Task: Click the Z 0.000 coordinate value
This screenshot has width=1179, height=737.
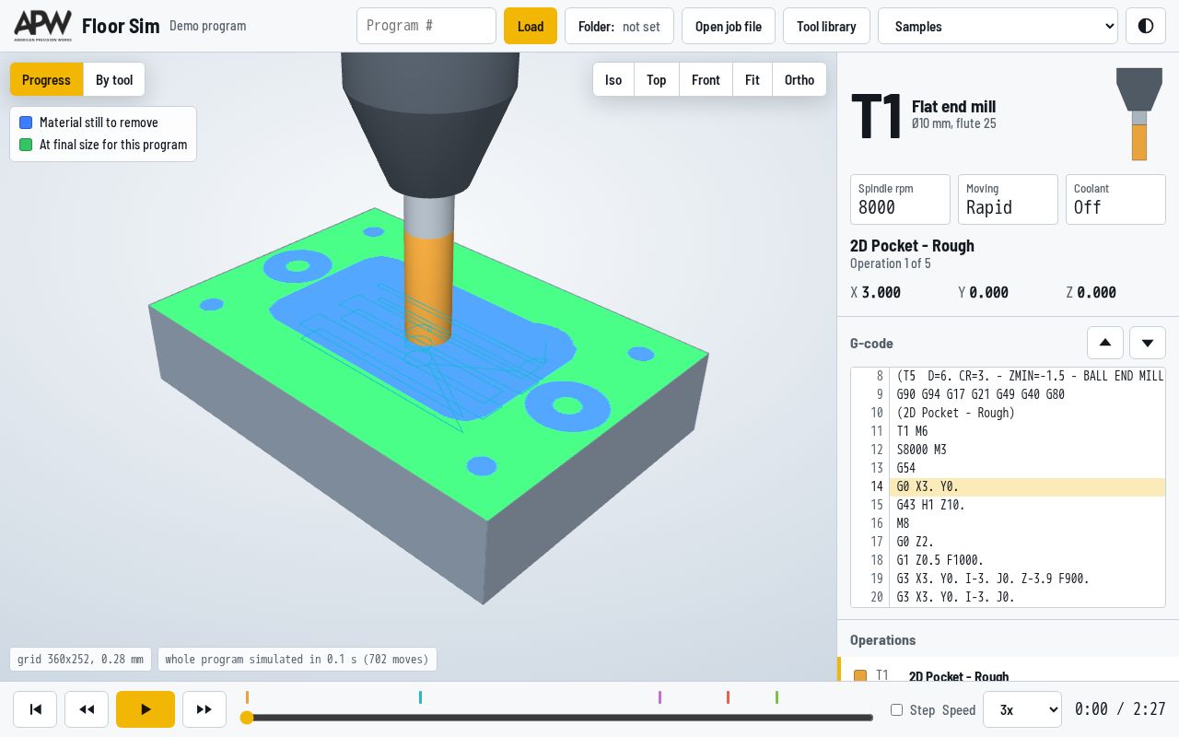Action: (1096, 292)
